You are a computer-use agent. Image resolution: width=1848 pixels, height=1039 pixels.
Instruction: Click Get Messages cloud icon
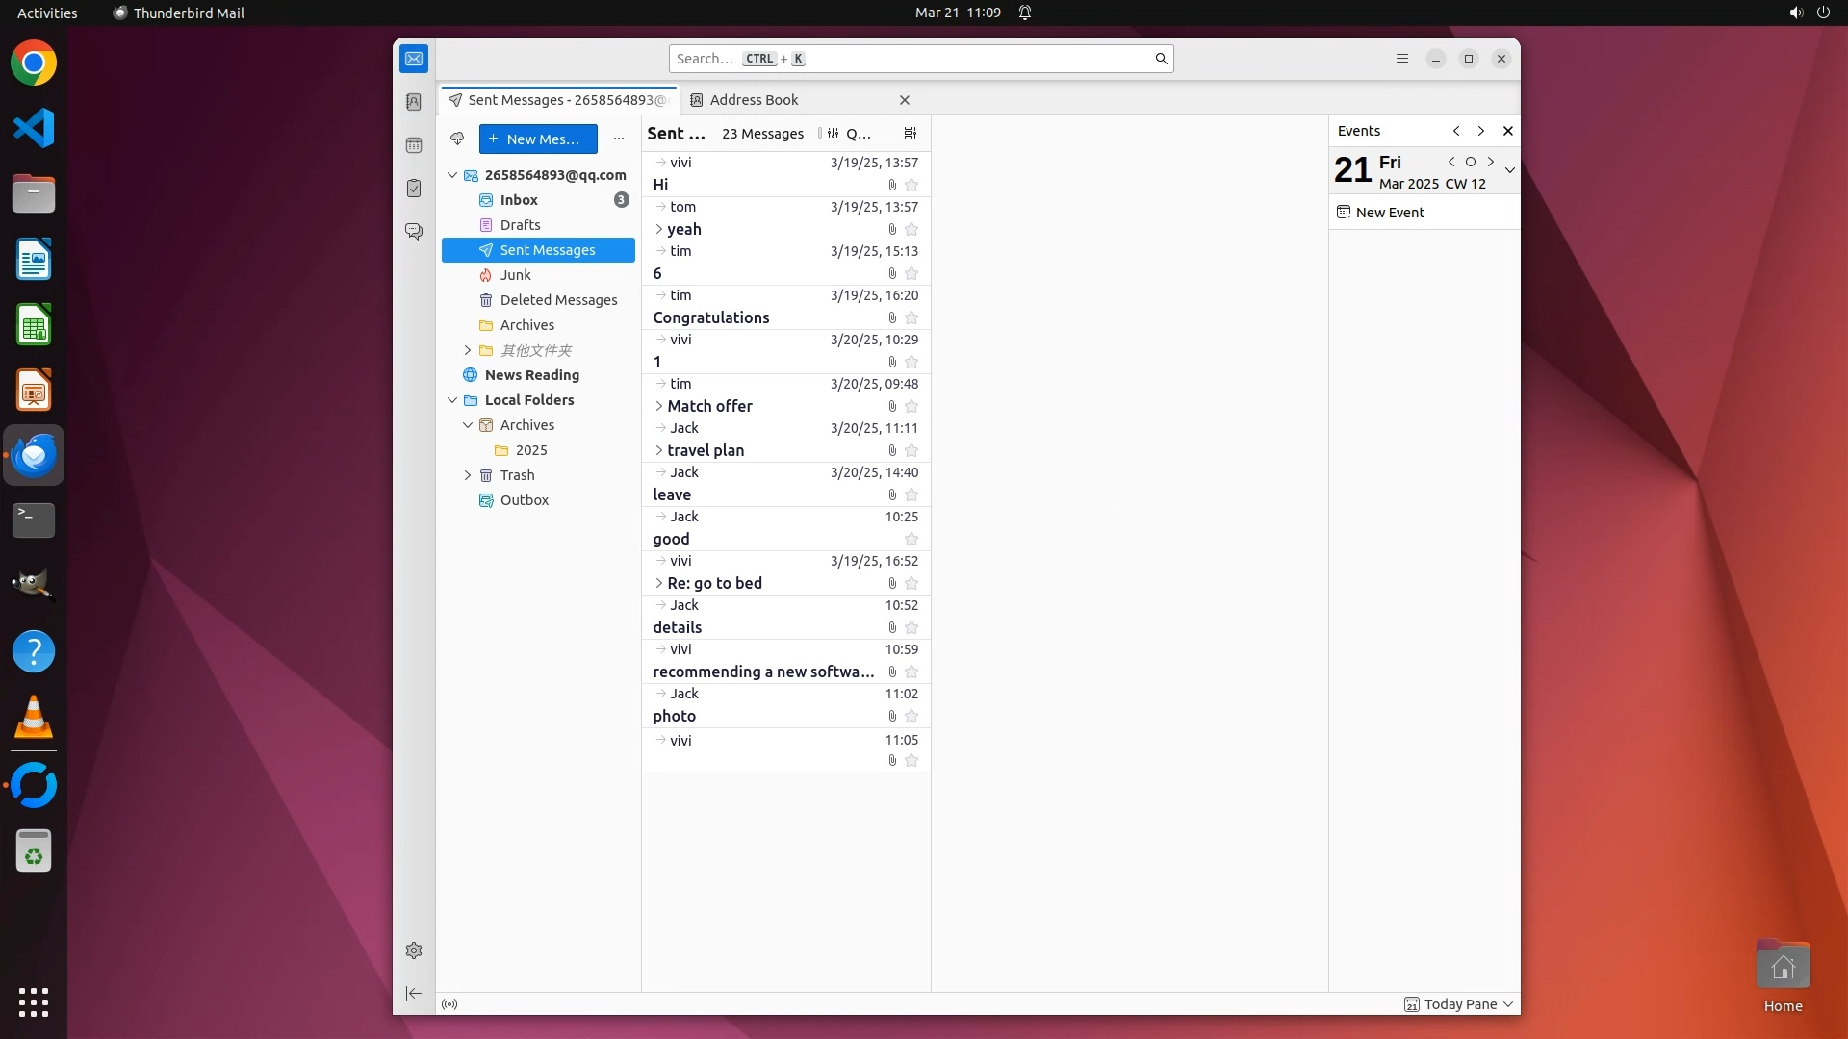point(457,139)
